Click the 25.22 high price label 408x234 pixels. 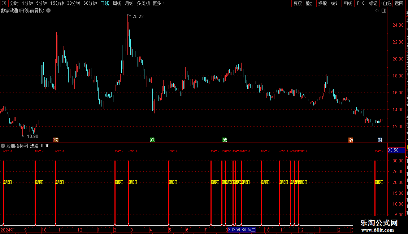point(138,17)
